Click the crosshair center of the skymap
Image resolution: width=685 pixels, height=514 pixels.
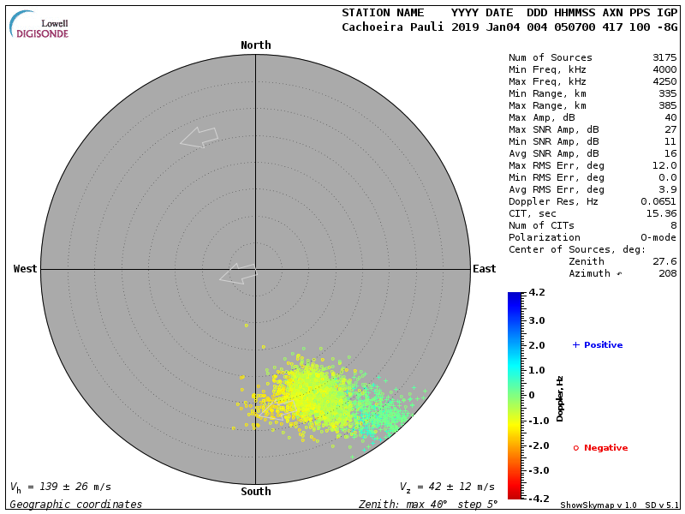click(x=255, y=269)
